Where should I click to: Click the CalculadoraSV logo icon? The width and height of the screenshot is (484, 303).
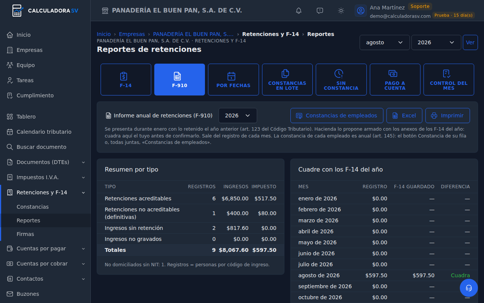coord(17,11)
